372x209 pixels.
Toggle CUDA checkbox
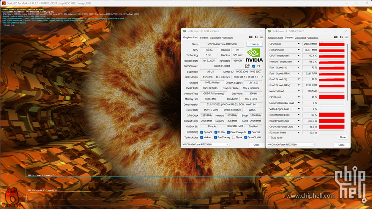216,132
